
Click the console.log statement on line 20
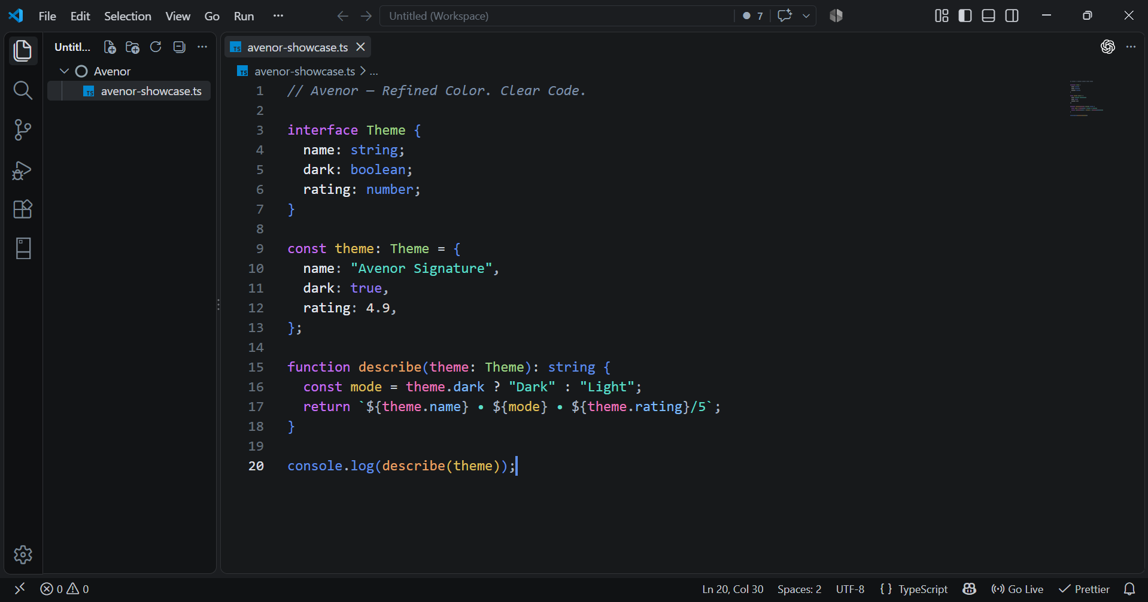click(x=401, y=466)
